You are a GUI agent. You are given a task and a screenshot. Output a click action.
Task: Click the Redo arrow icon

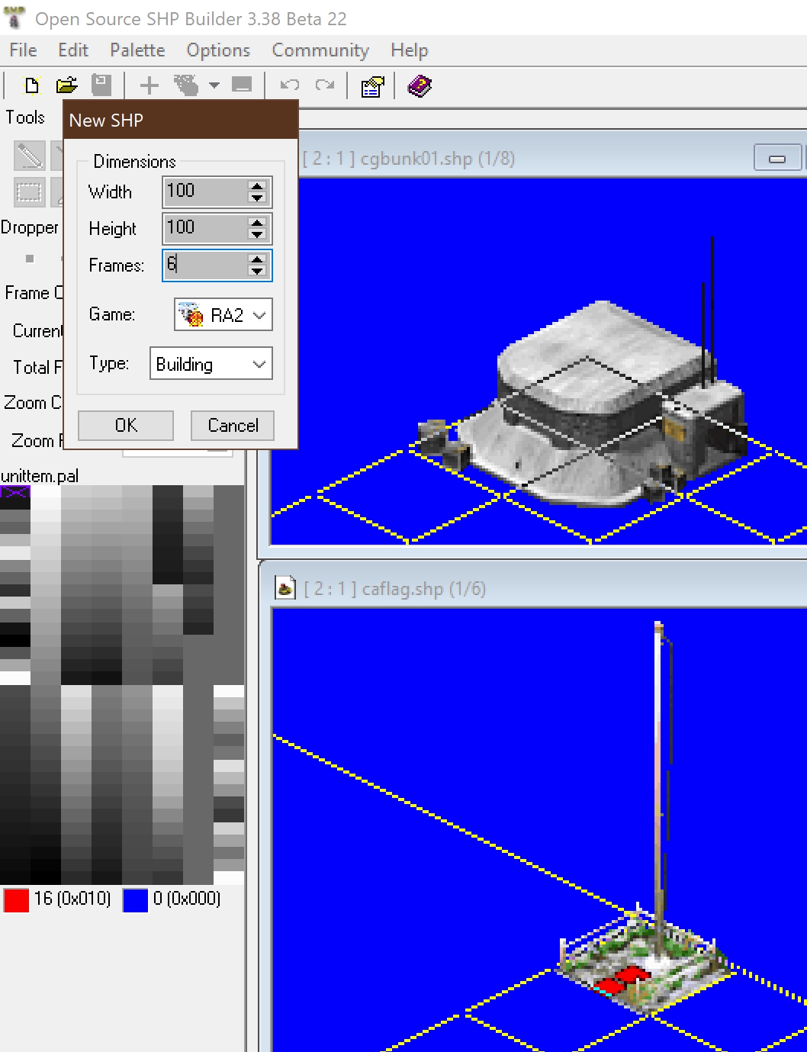pyautogui.click(x=325, y=85)
